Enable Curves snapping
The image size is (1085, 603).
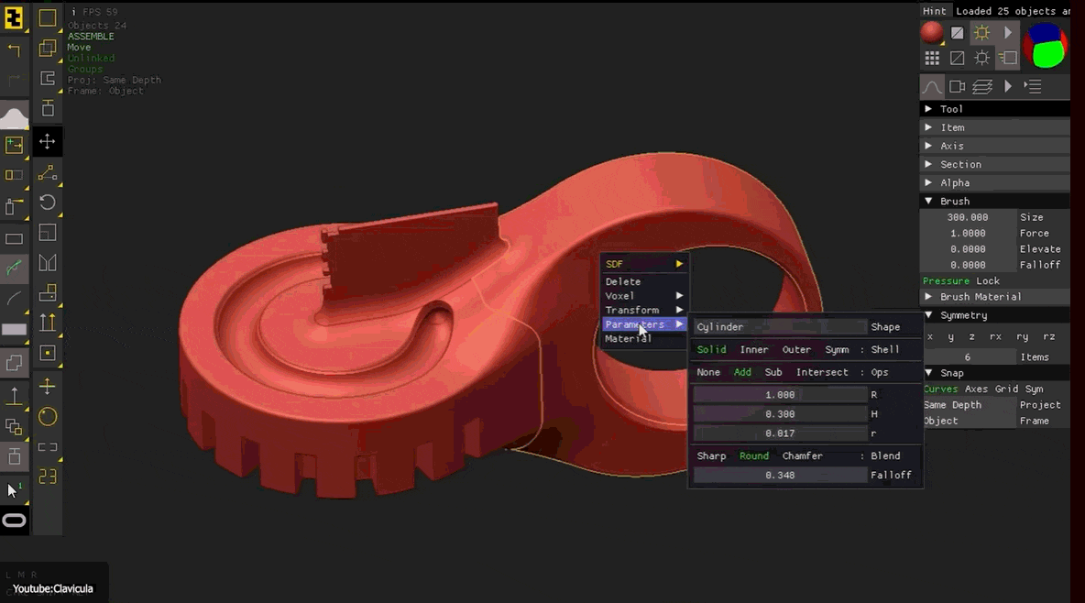[x=941, y=389]
